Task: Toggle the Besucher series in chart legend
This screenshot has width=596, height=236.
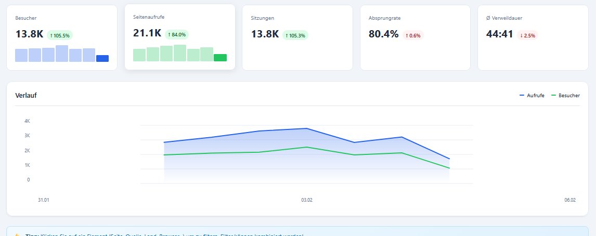Action: pos(565,96)
